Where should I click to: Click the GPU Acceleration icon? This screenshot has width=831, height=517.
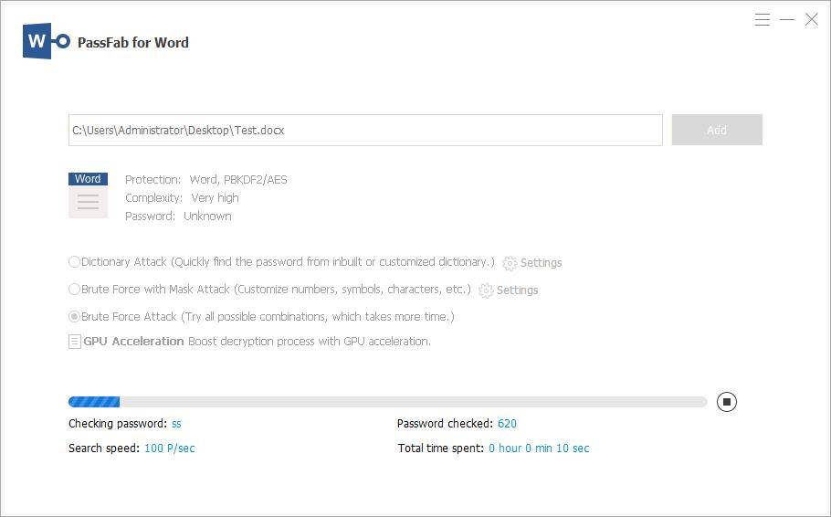[75, 342]
